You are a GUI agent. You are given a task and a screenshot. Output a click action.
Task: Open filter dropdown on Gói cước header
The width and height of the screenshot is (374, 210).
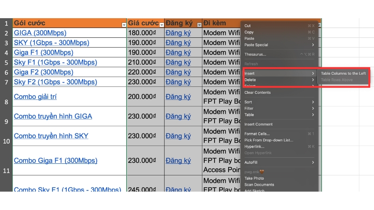[124, 25]
